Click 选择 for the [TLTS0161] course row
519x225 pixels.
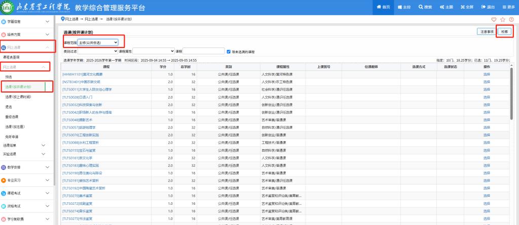(x=487, y=158)
